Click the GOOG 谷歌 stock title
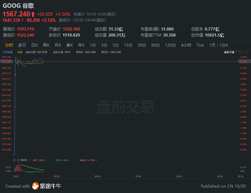 [x=18, y=6]
